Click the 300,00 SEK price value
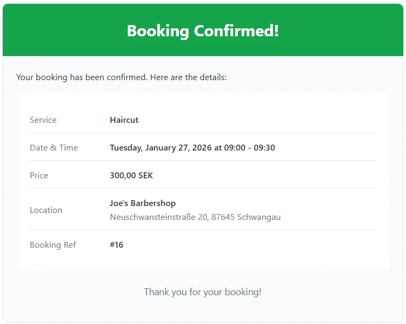The width and height of the screenshot is (406, 324). click(131, 176)
